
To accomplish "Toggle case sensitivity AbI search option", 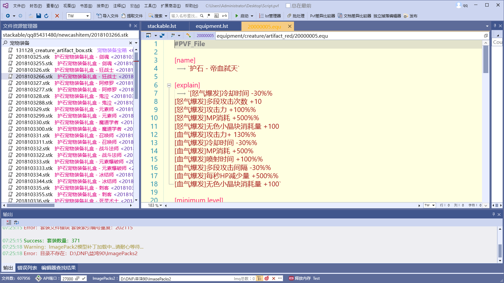I will point(217,15).
